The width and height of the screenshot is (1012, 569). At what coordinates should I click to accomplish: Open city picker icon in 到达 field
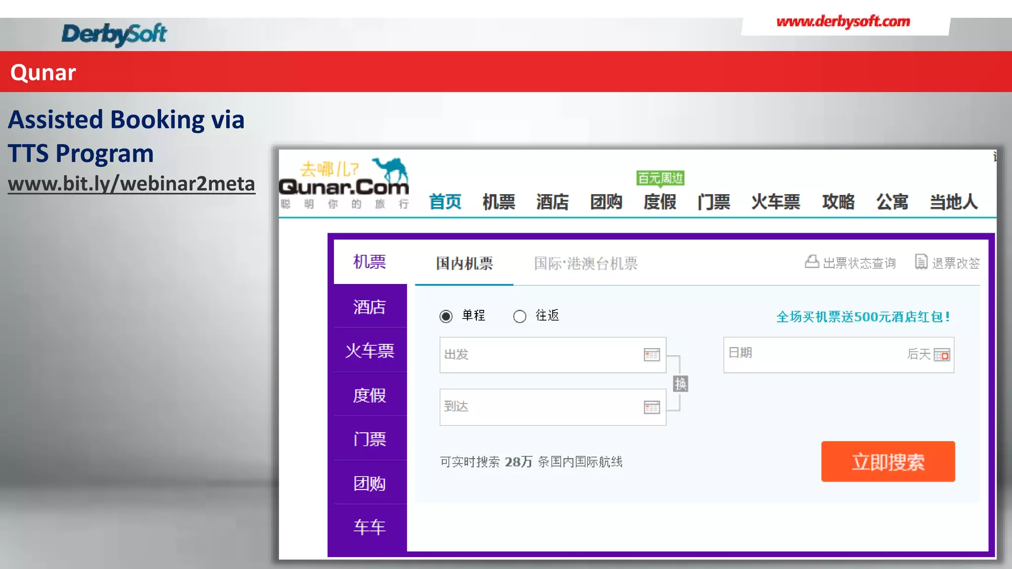coord(652,407)
